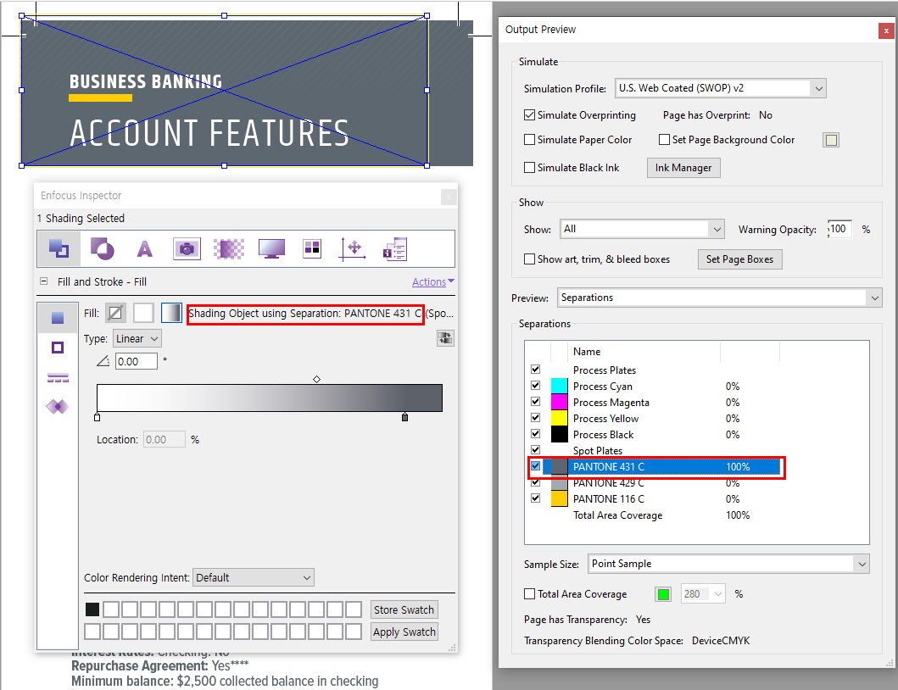Image resolution: width=898 pixels, height=690 pixels.
Task: Click the gradient preview bar
Action: click(269, 398)
